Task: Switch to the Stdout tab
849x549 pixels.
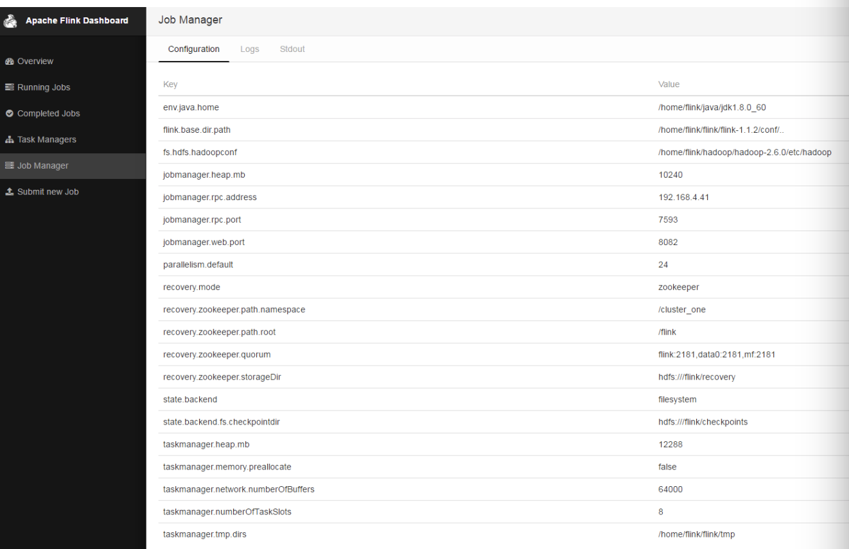Action: (292, 49)
